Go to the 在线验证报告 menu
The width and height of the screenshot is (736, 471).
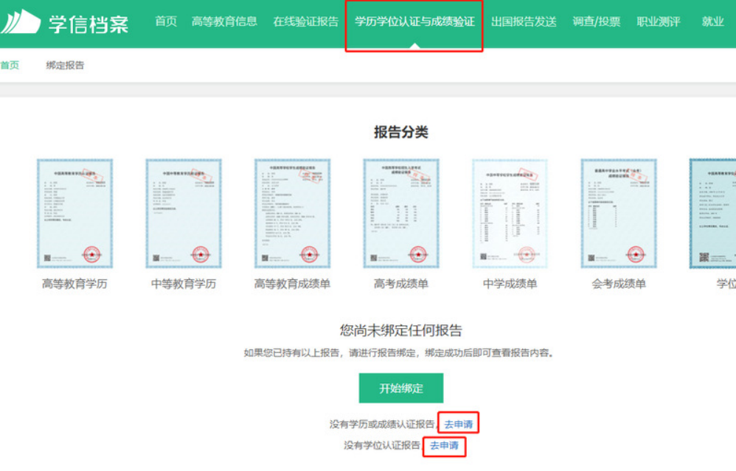[x=306, y=21]
